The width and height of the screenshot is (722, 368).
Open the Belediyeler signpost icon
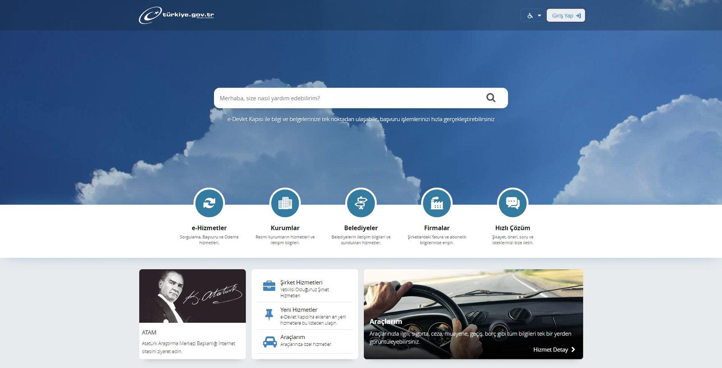coord(361,203)
